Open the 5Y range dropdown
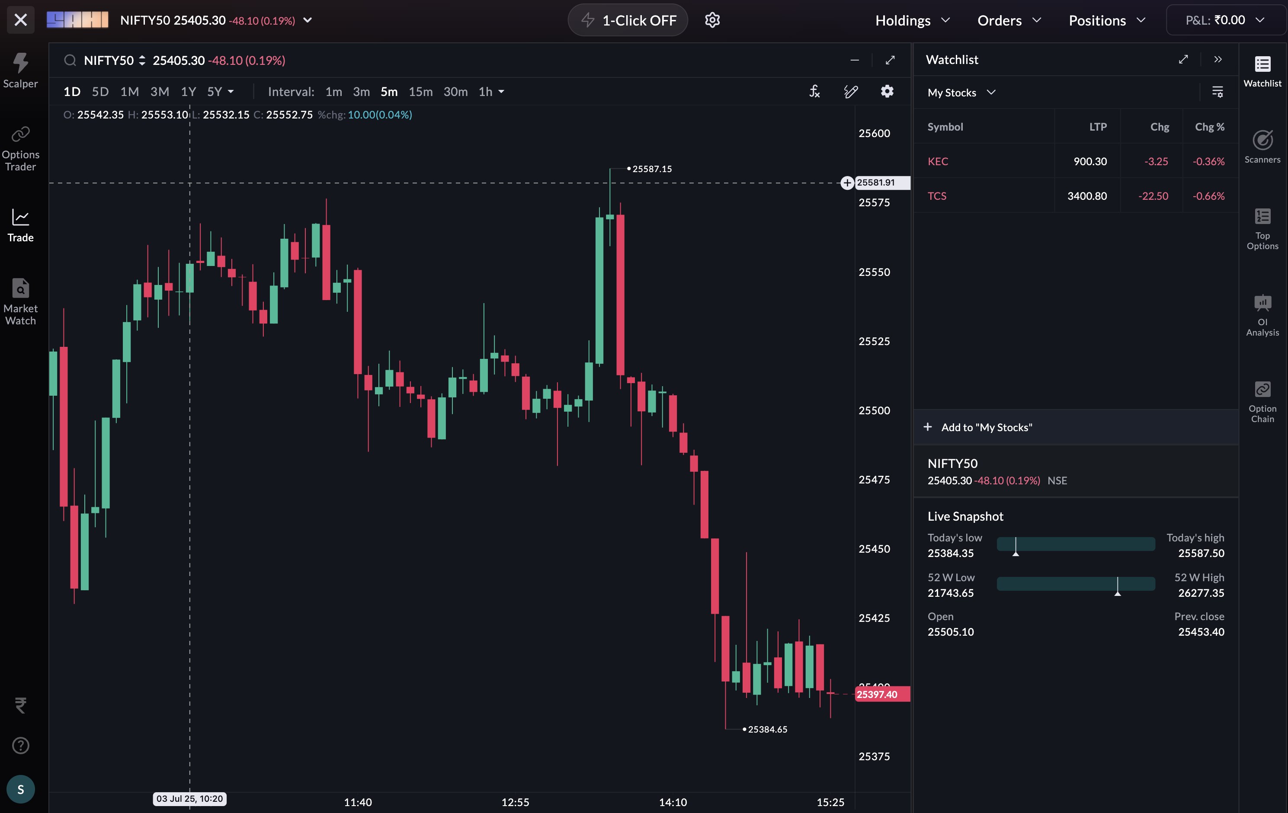The height and width of the screenshot is (813, 1288). click(x=221, y=92)
